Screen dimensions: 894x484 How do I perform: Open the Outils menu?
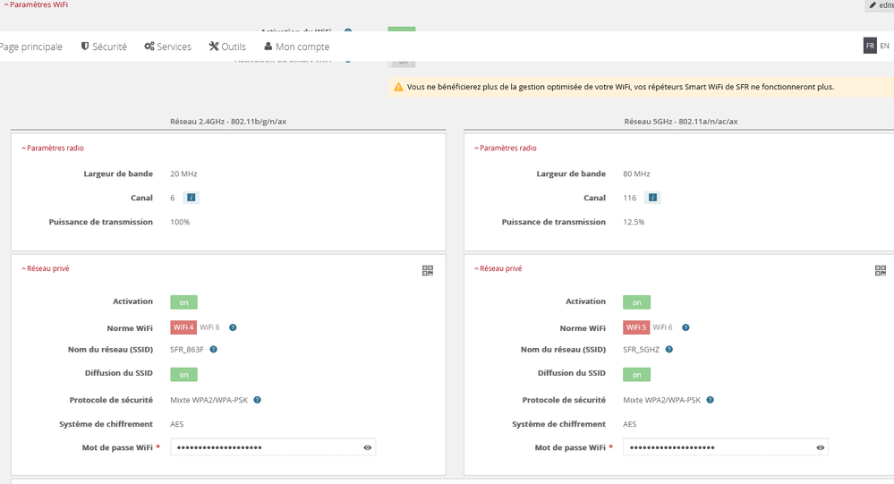click(227, 47)
